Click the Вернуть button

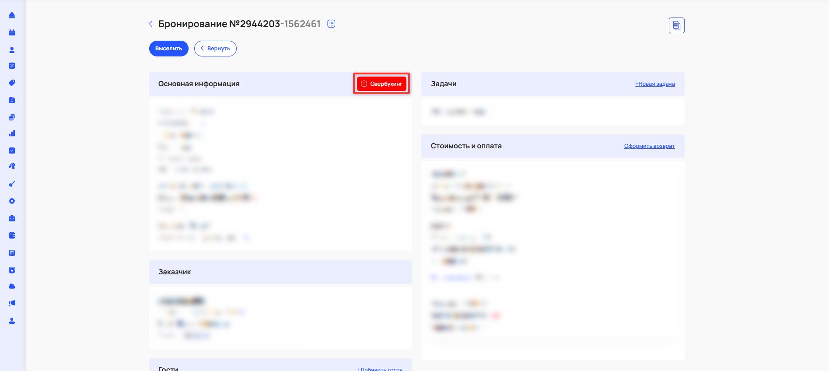pos(215,49)
